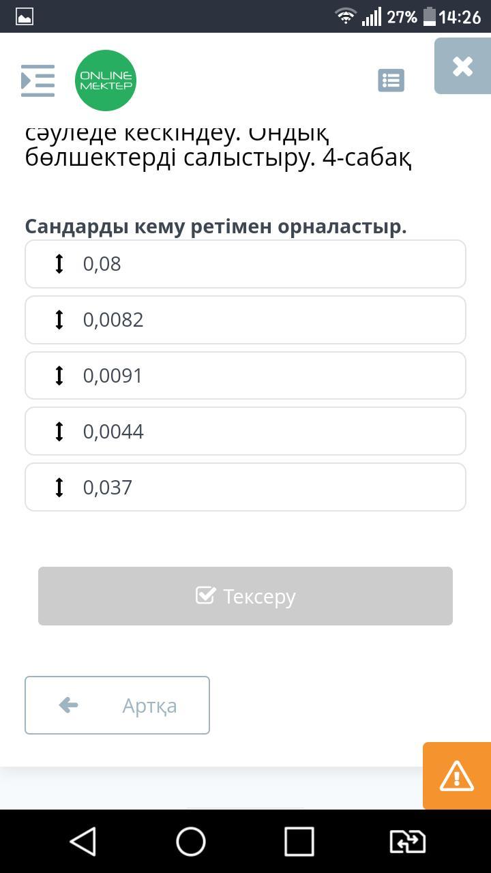Click the drag handle beside 0,08

click(x=59, y=264)
